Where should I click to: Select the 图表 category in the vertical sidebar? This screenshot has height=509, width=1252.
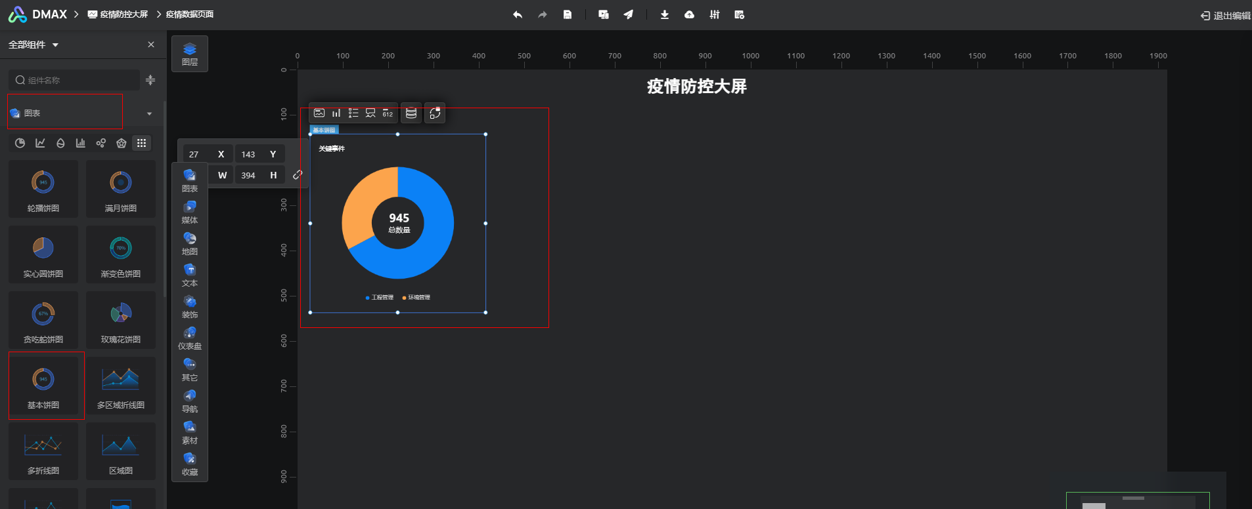190,180
